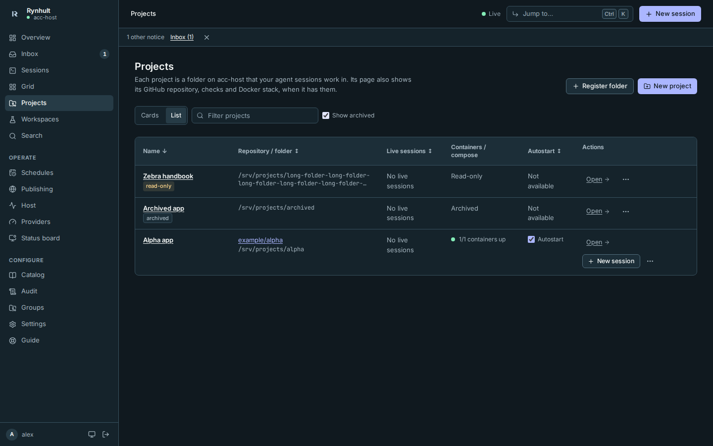Screen dimensions: 713x446
Task: Open the Grid view from sidebar
Action: [59, 87]
